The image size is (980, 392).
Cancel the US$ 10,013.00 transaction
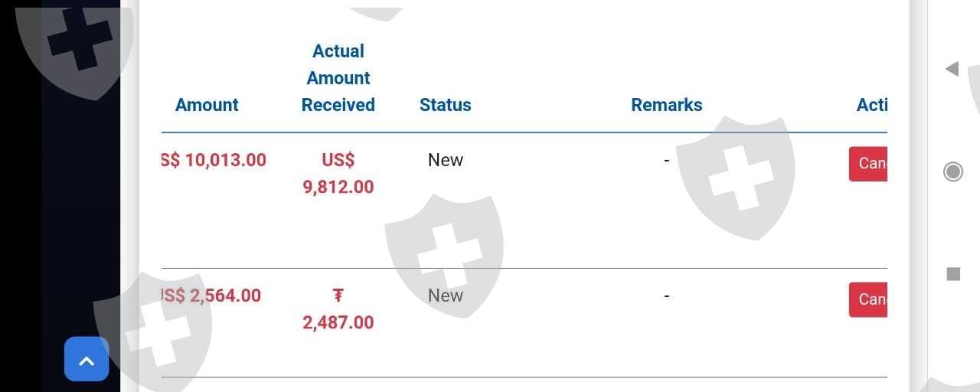pos(869,164)
